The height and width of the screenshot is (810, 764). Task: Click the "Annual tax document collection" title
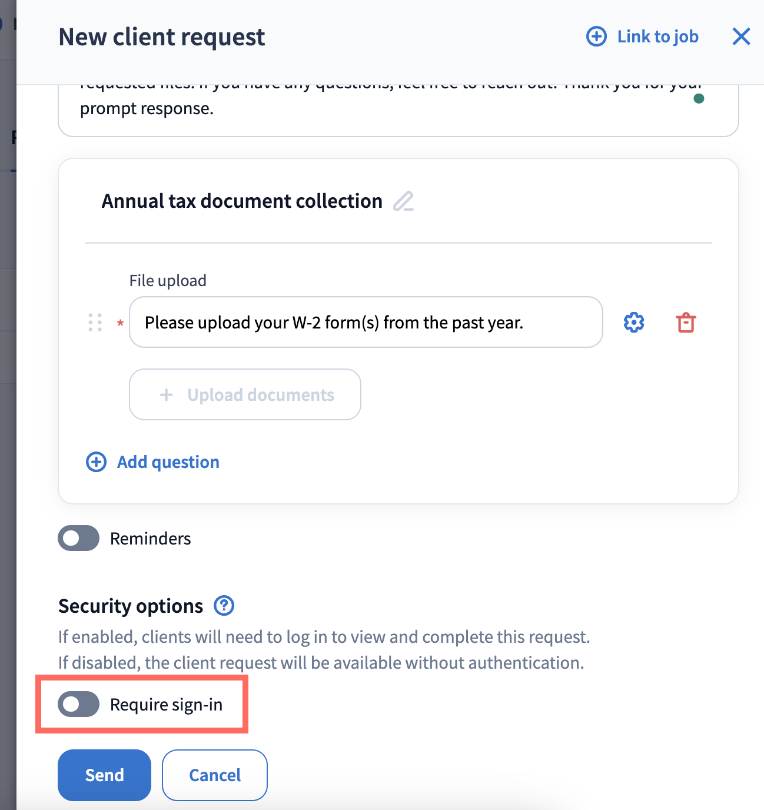242,201
